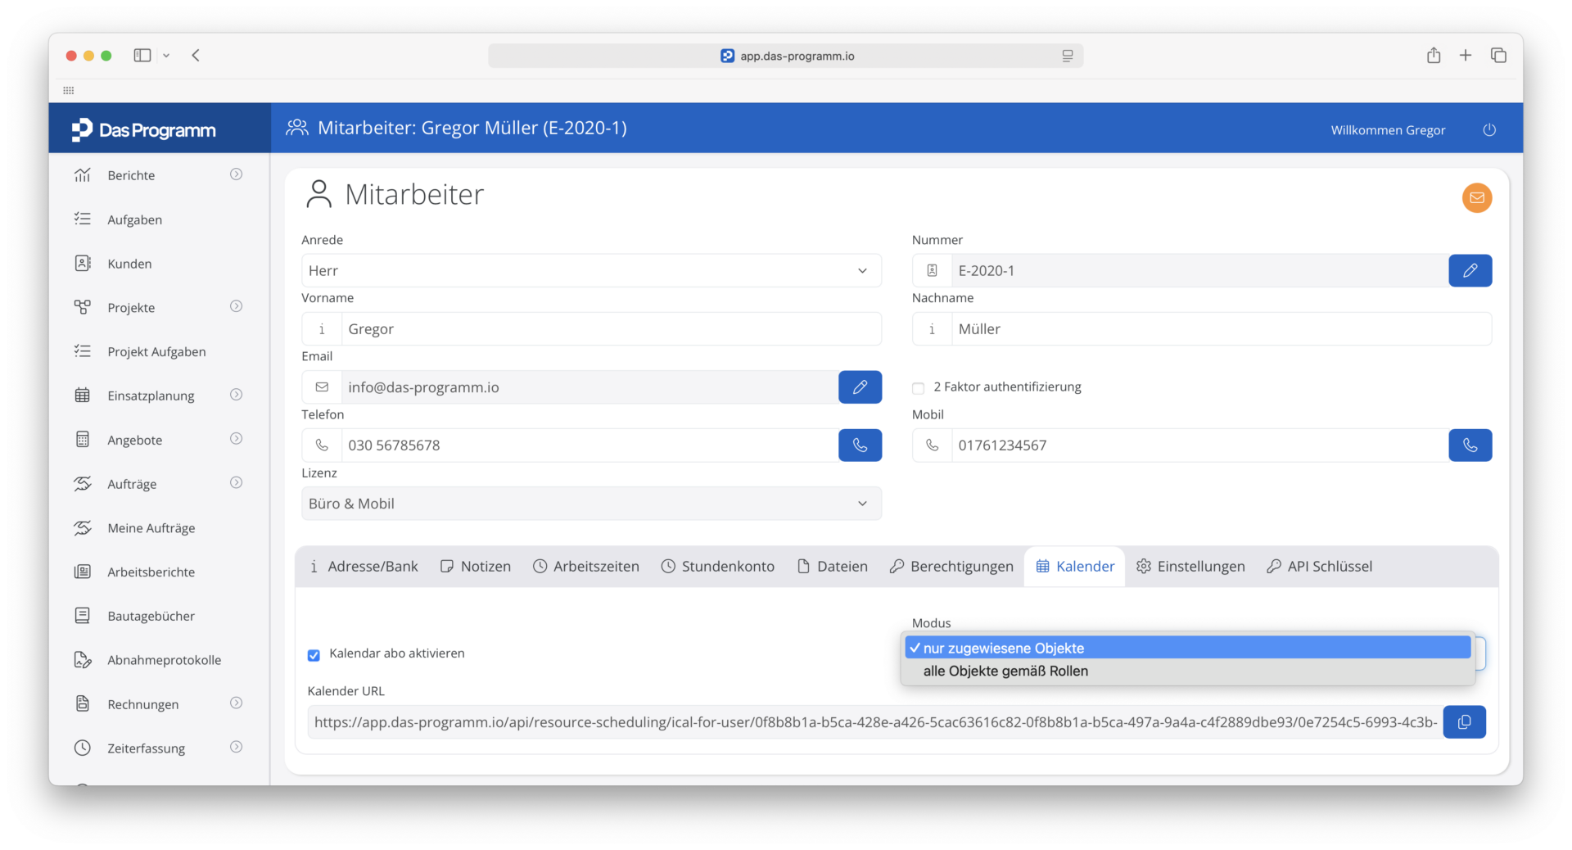This screenshot has height=850, width=1572.
Task: Open the Anrede dropdown
Action: (591, 271)
